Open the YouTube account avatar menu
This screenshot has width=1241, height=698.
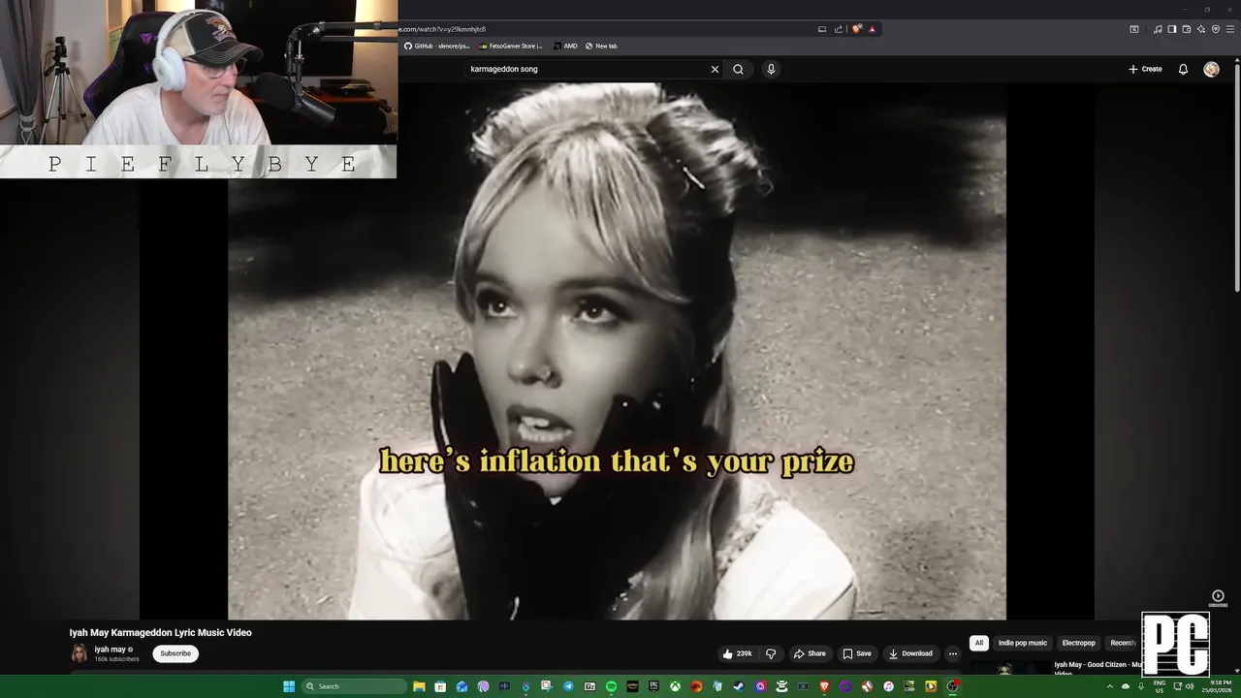(1211, 69)
